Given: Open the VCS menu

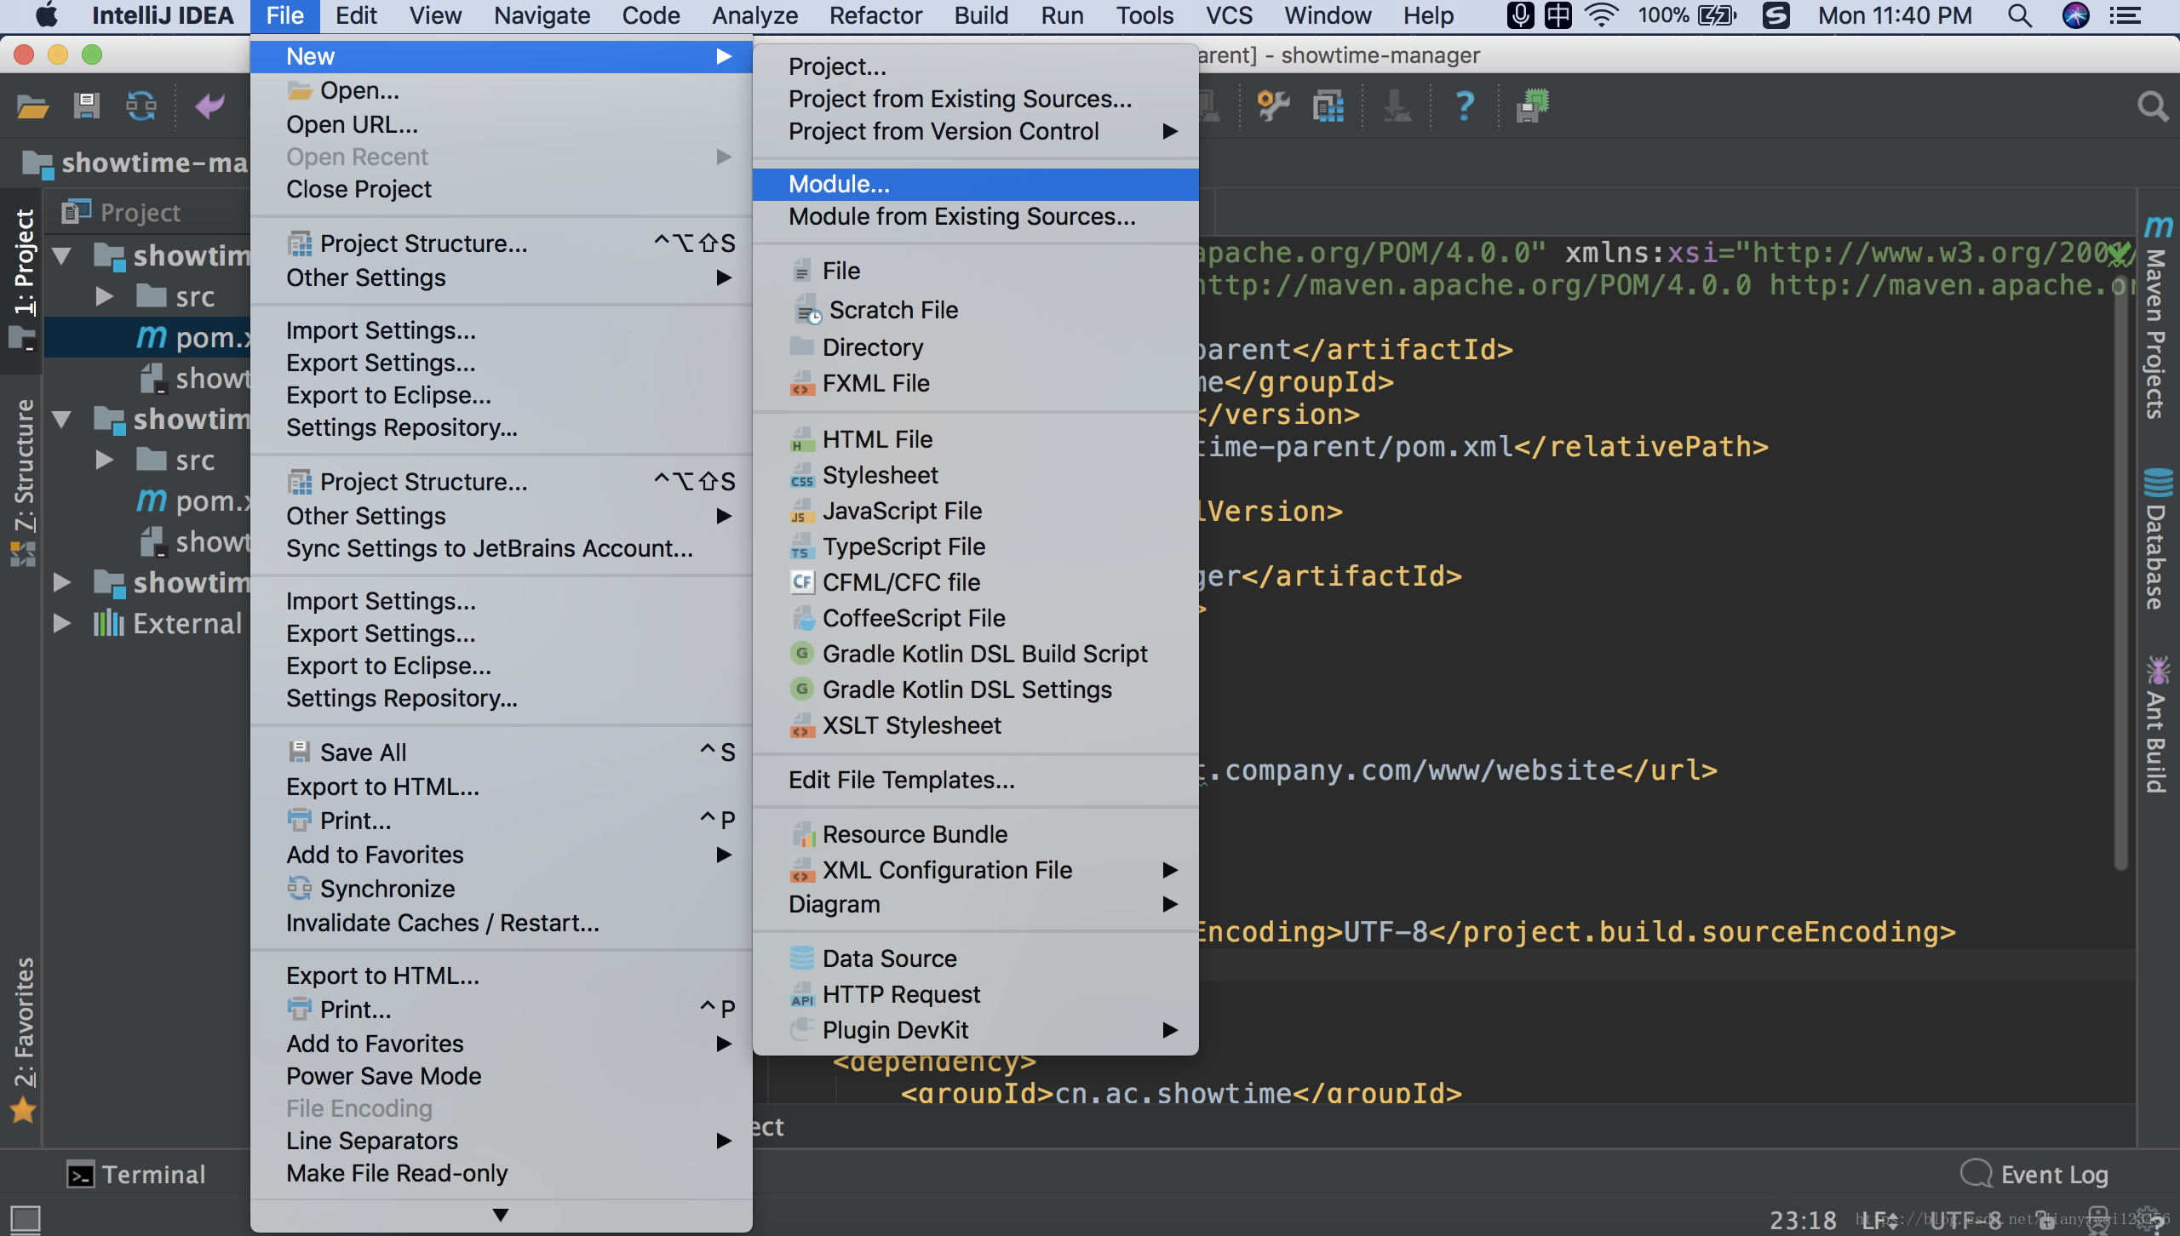Looking at the screenshot, I should [1229, 15].
